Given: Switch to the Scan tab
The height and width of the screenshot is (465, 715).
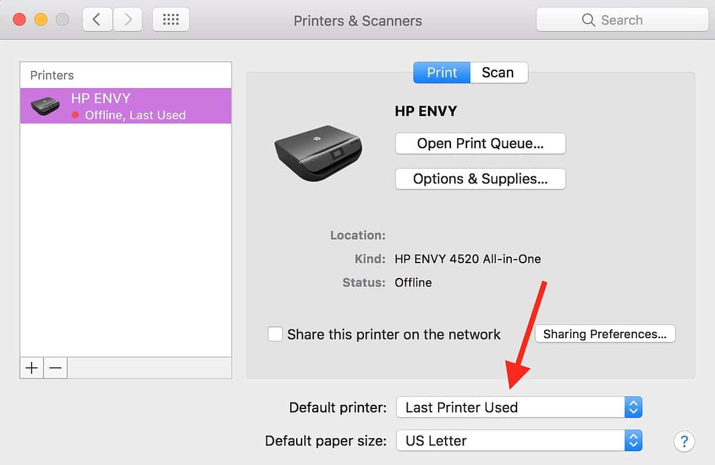Looking at the screenshot, I should click(x=499, y=72).
